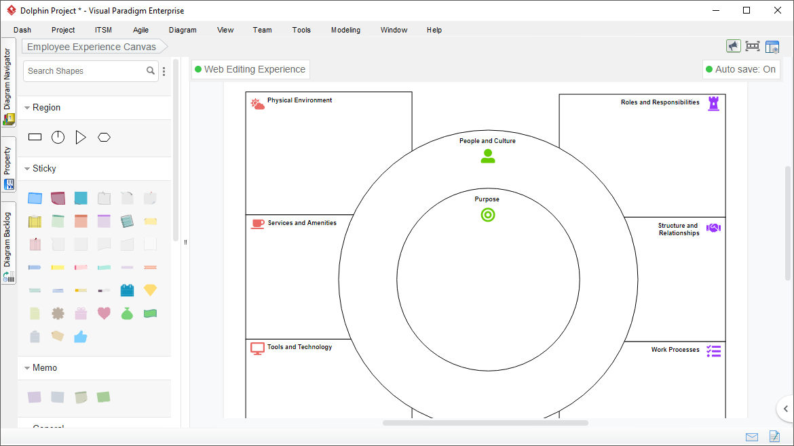Open the Modeling menu
The image size is (794, 446).
[x=346, y=30]
